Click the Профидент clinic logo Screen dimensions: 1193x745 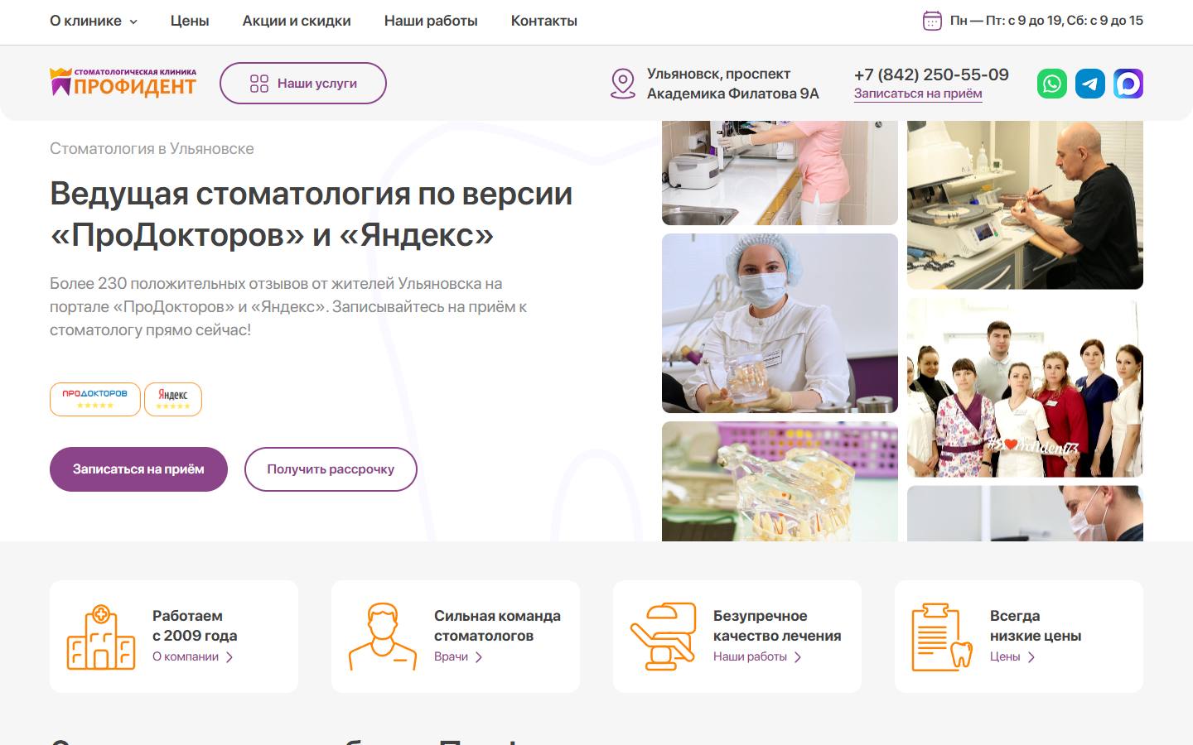tap(123, 83)
